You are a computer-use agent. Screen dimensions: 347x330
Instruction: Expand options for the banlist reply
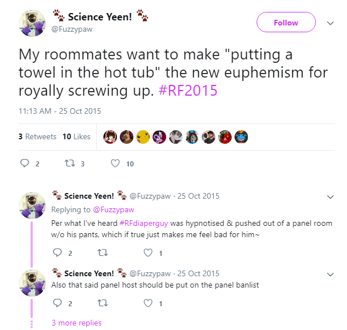[331, 274]
